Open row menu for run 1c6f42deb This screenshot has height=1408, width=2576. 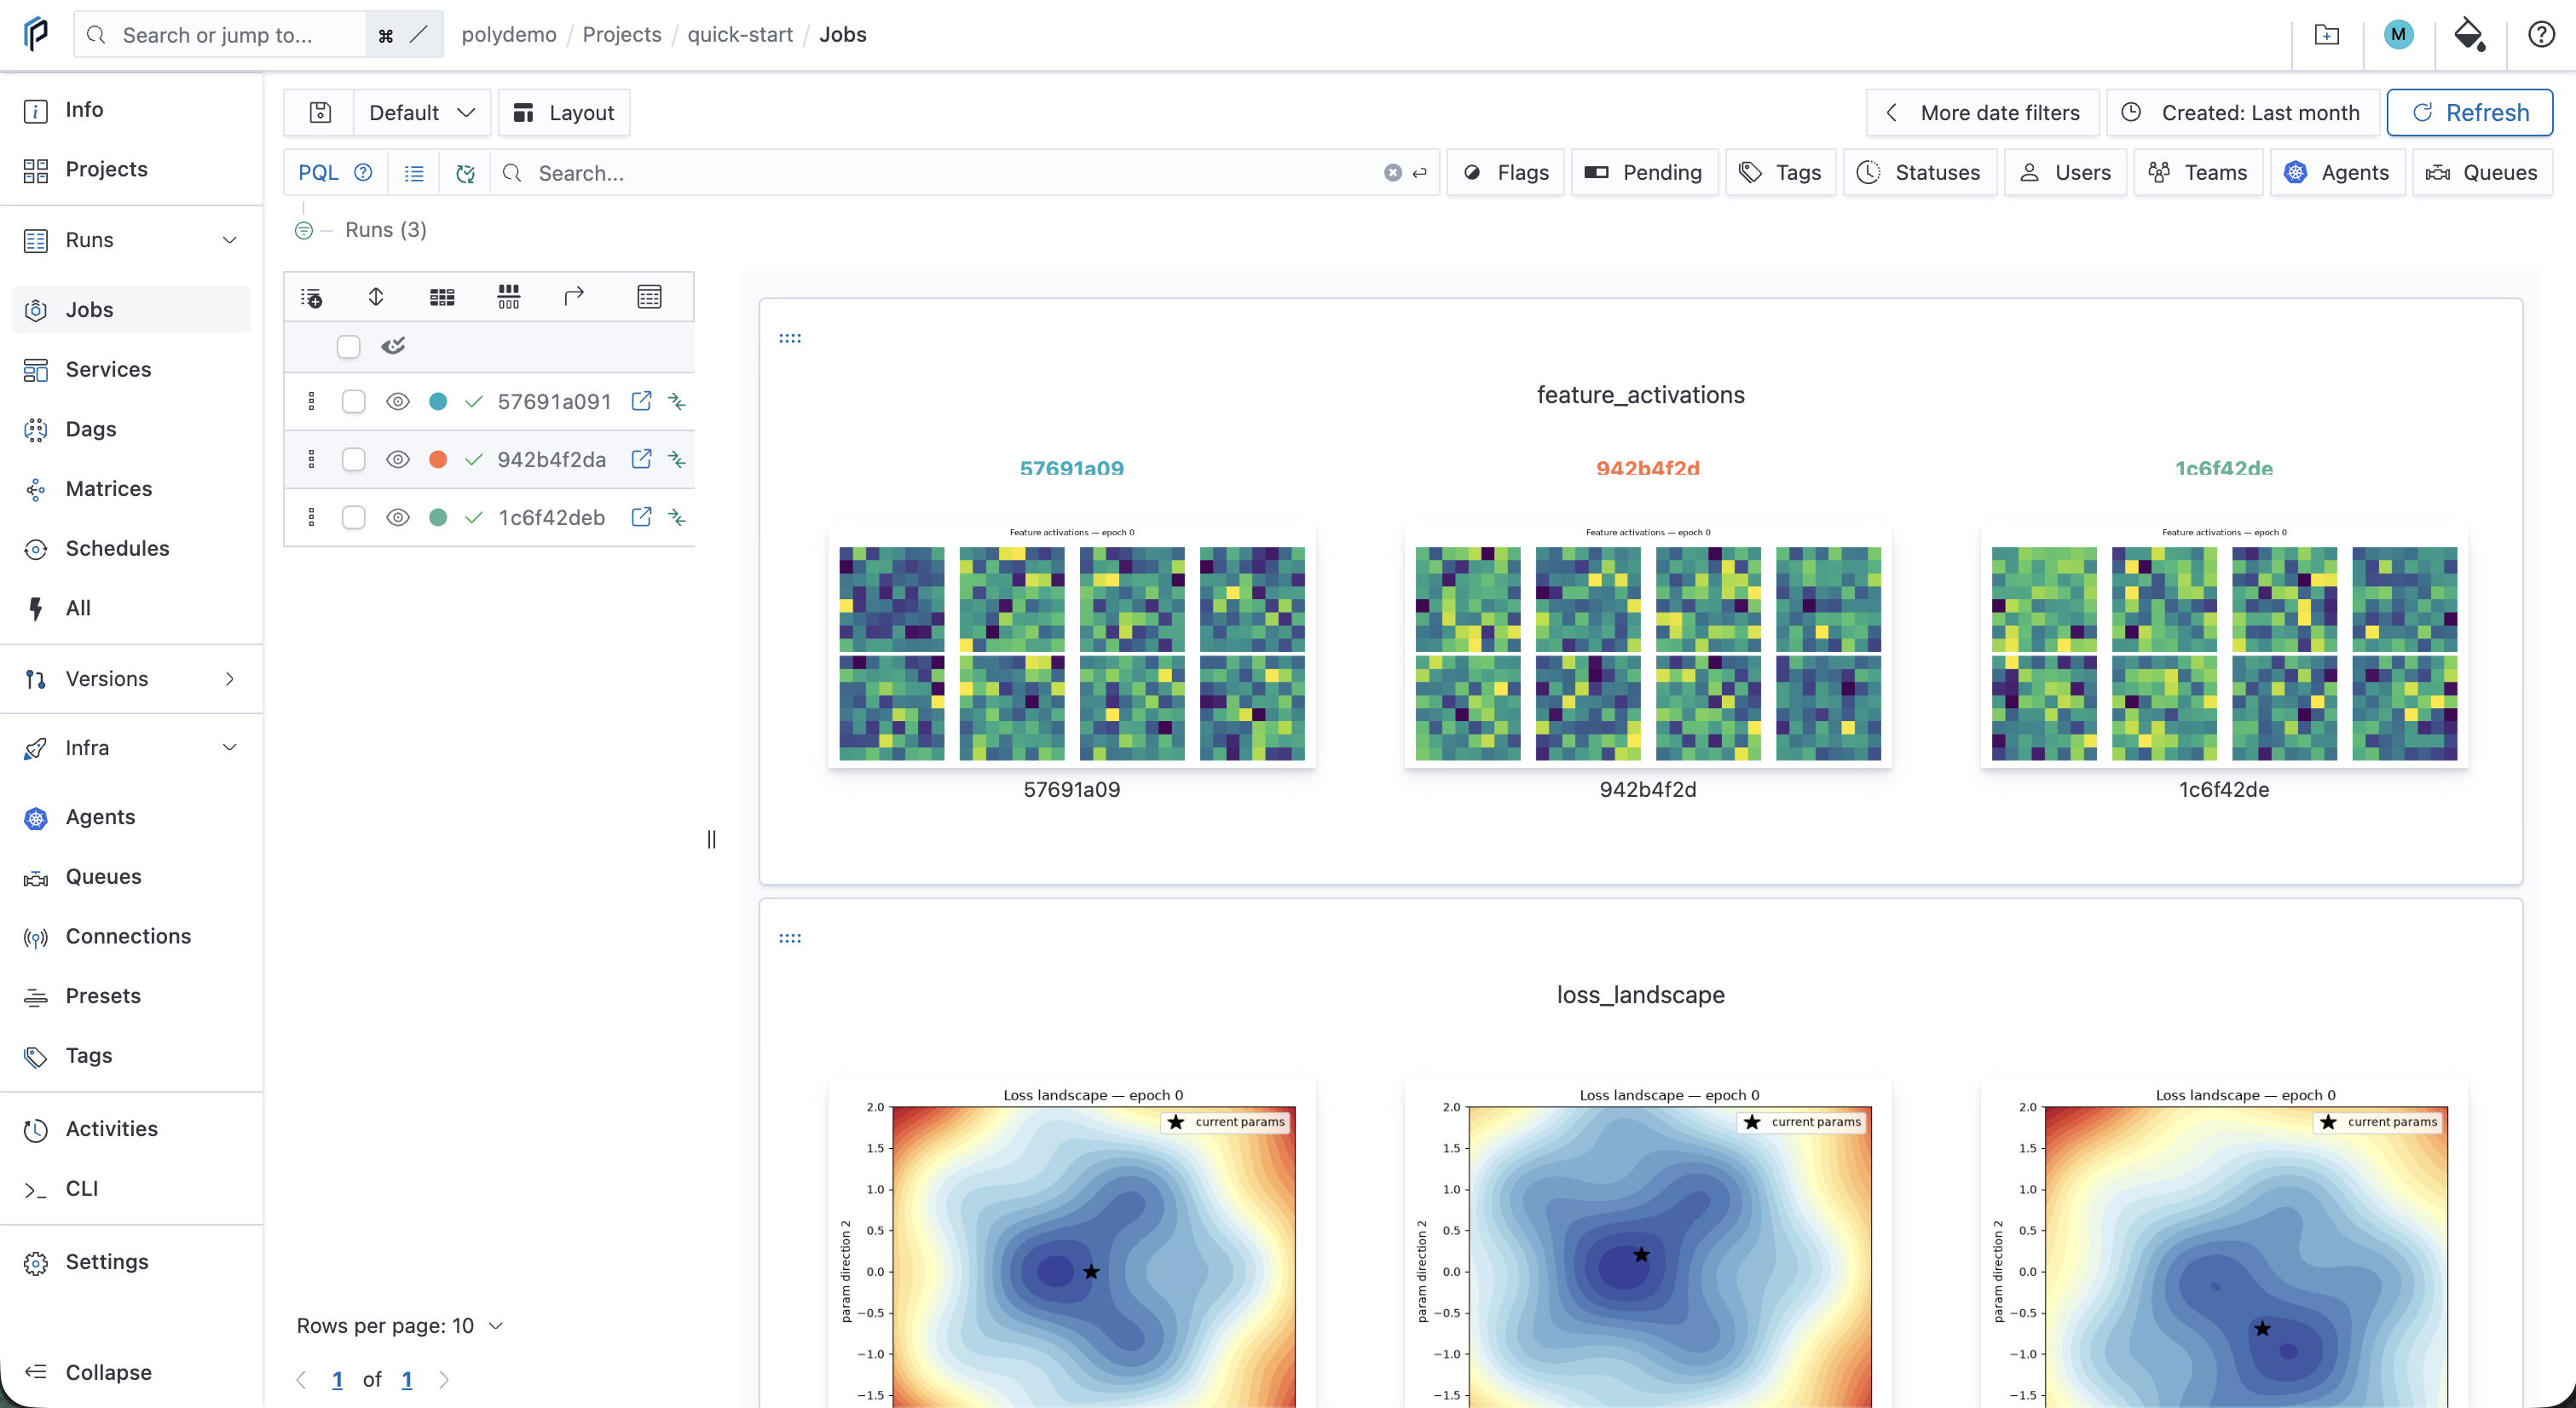point(311,518)
